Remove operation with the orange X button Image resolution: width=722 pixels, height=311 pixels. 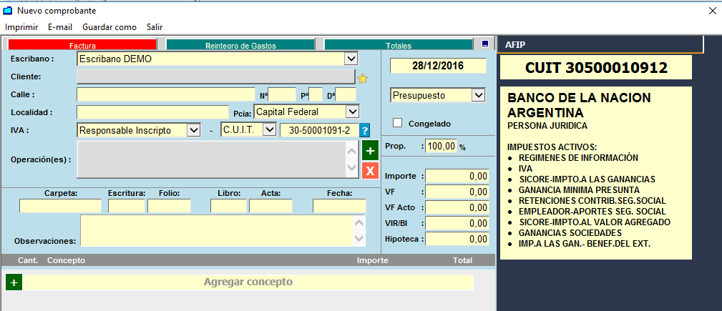point(370,170)
